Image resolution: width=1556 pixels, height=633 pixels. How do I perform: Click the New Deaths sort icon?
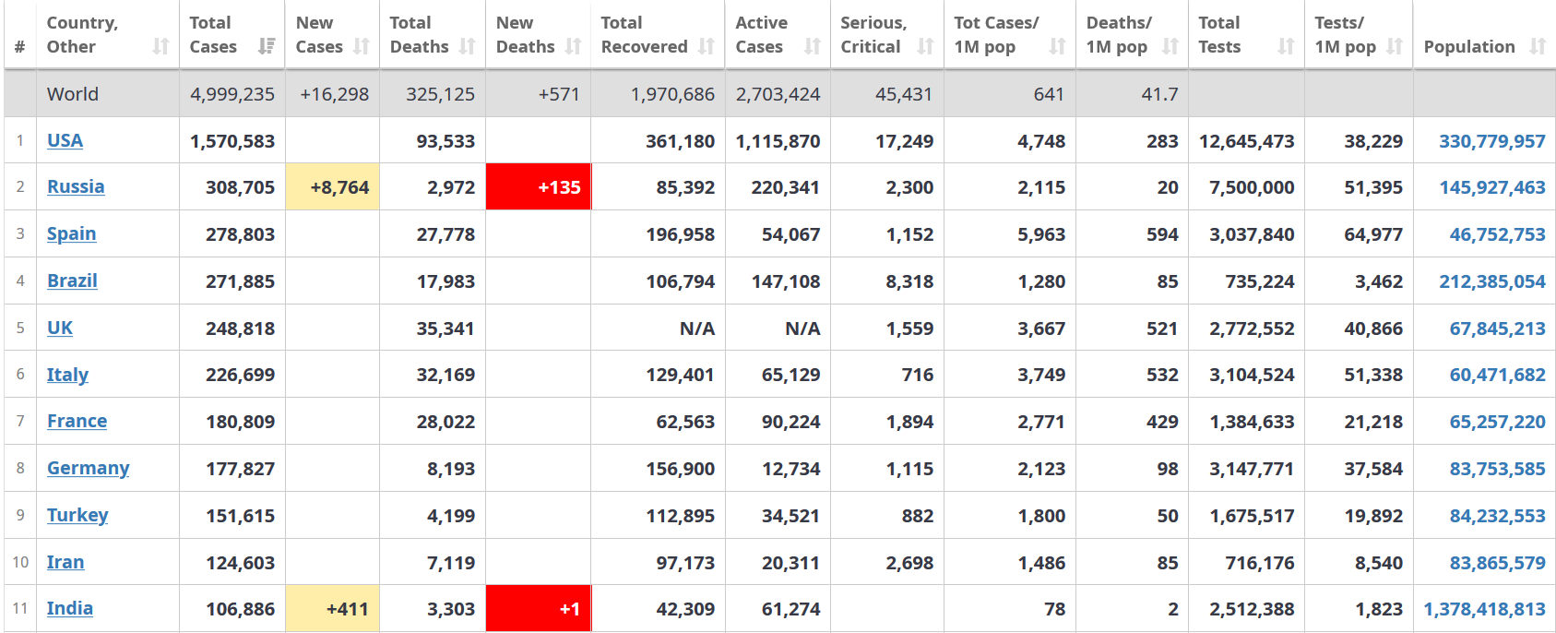click(x=574, y=46)
